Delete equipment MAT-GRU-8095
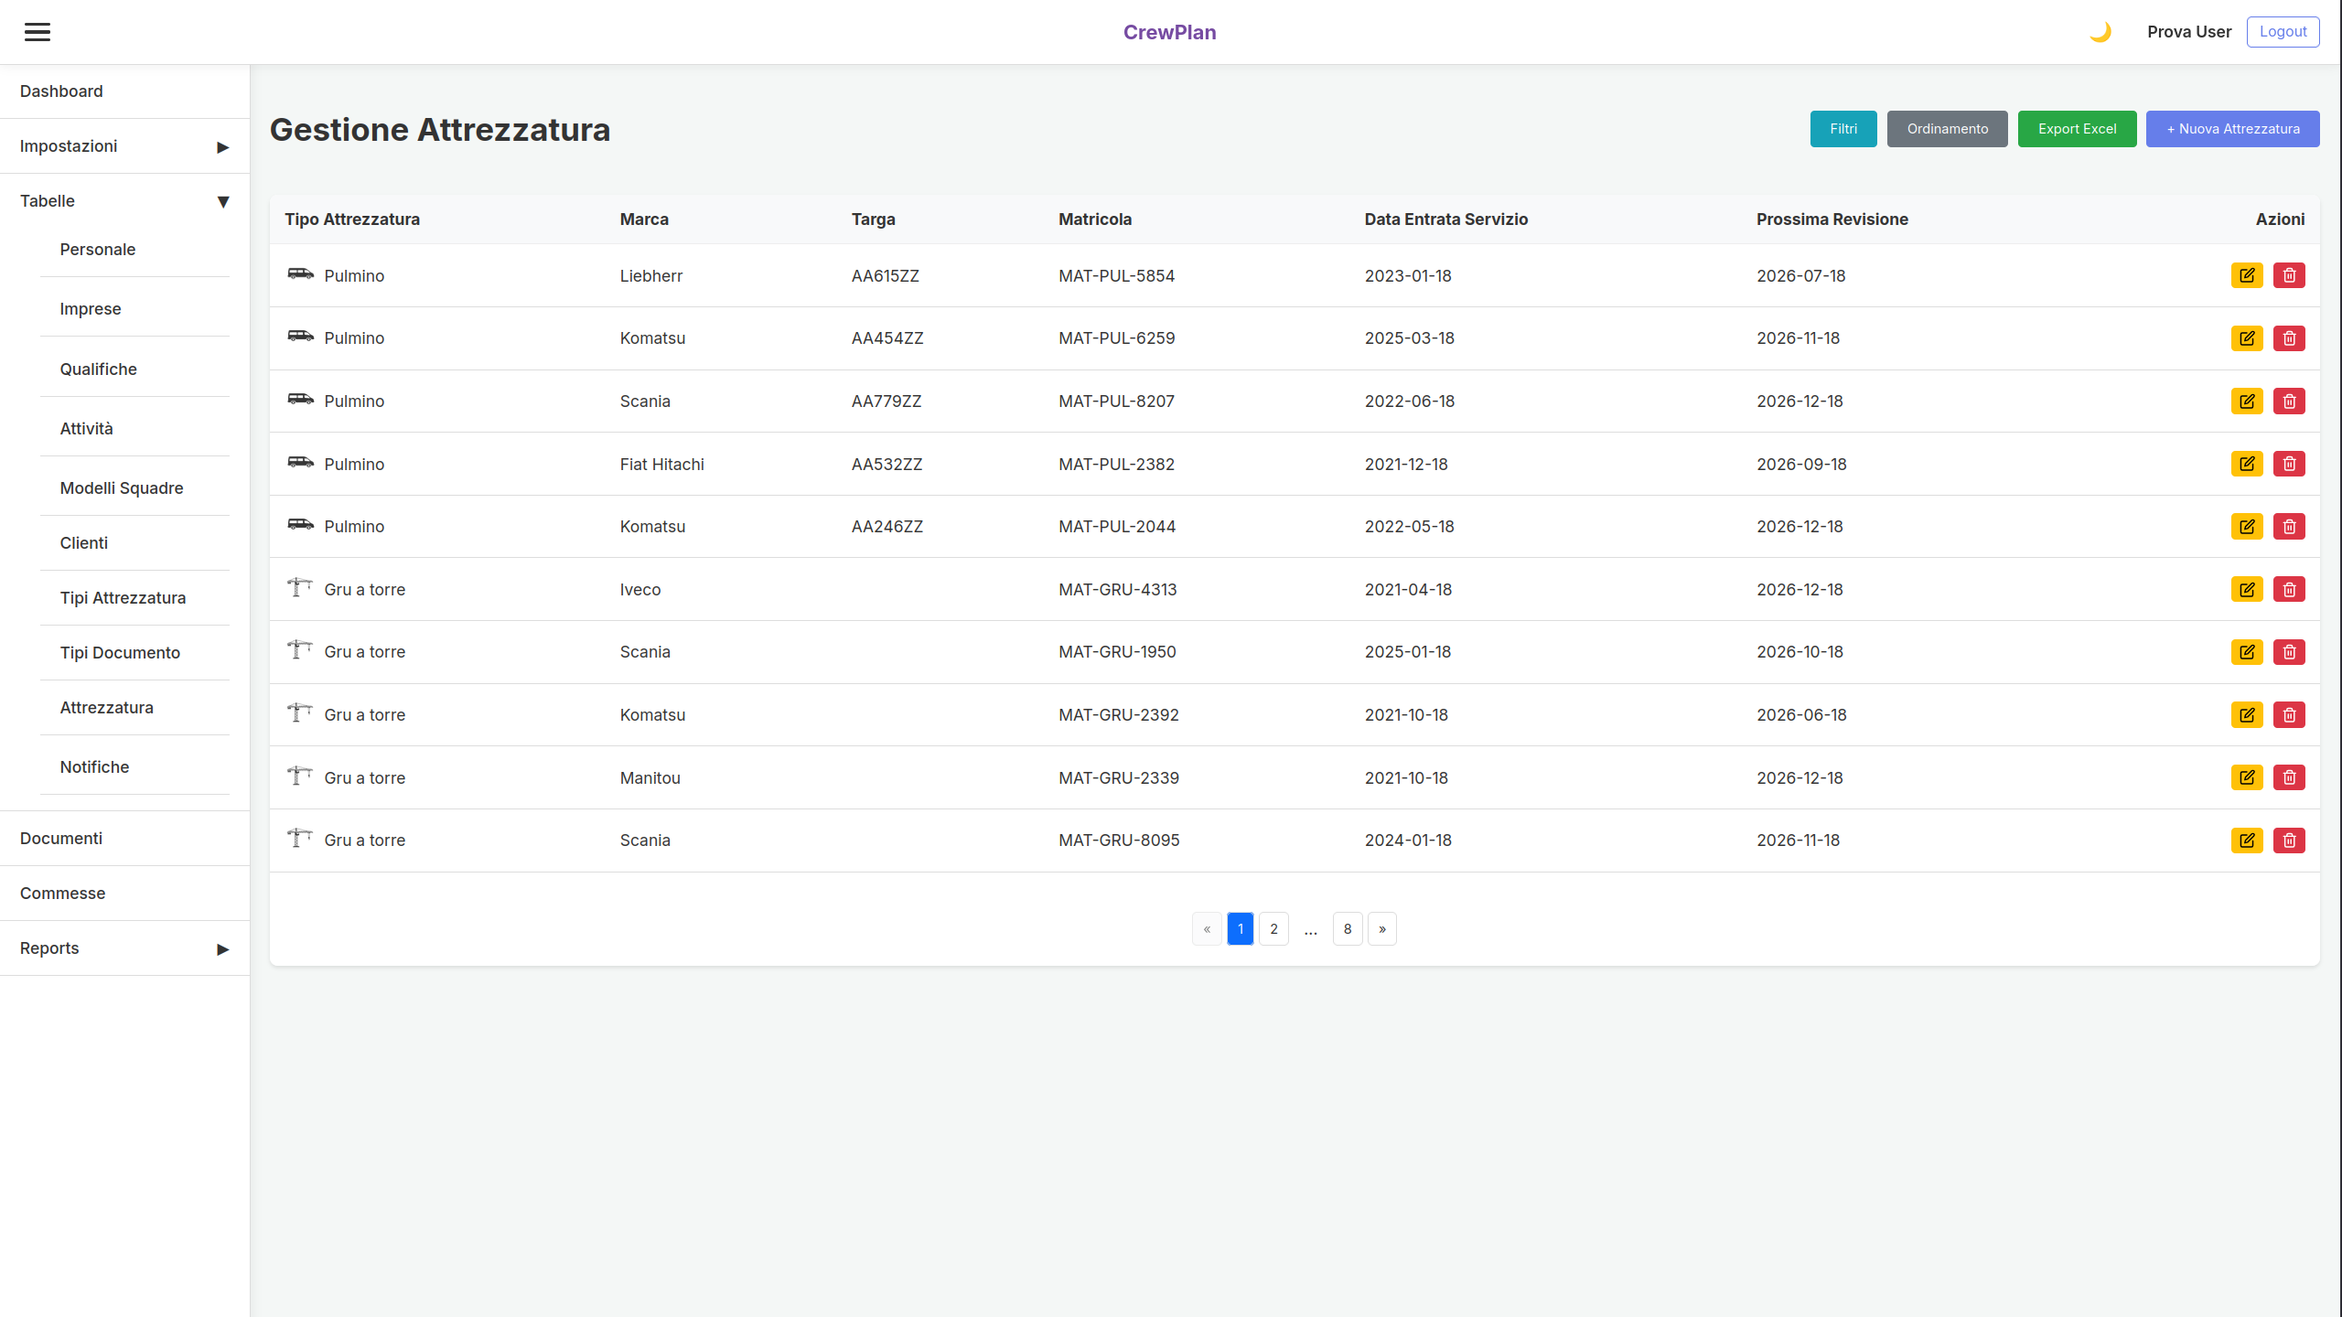Image resolution: width=2342 pixels, height=1317 pixels. (2289, 841)
